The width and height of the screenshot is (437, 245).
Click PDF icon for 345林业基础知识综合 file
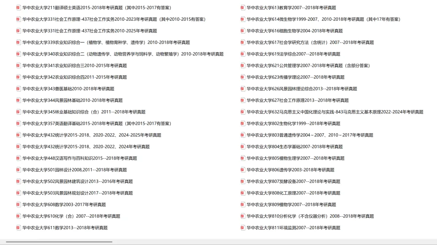(18, 112)
